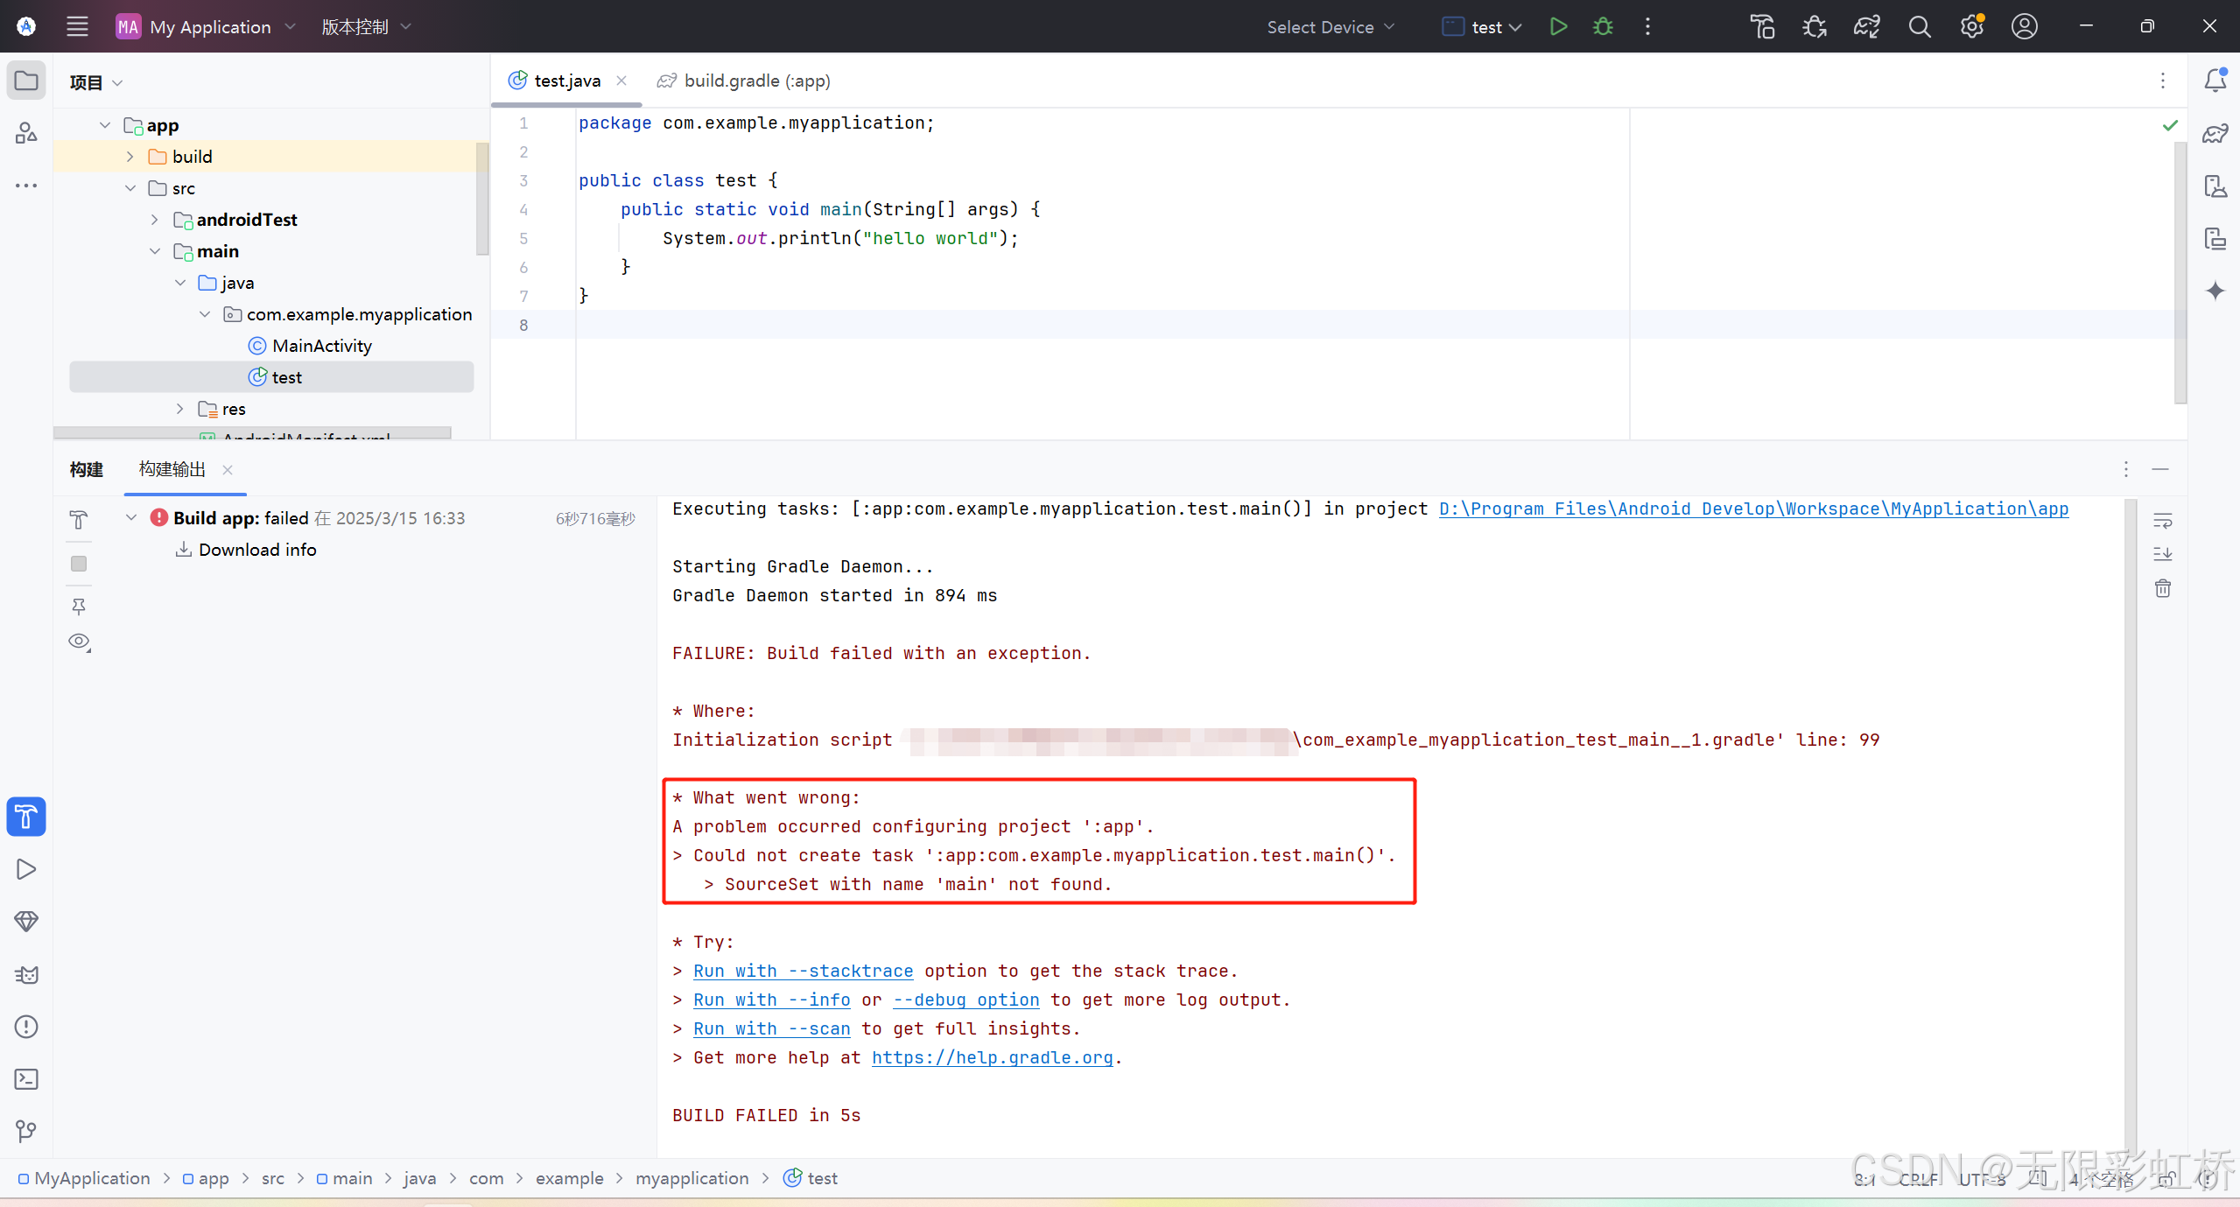Open Gemini sparkle assistant icon
Viewport: 2240px width, 1207px height.
coord(2215,291)
